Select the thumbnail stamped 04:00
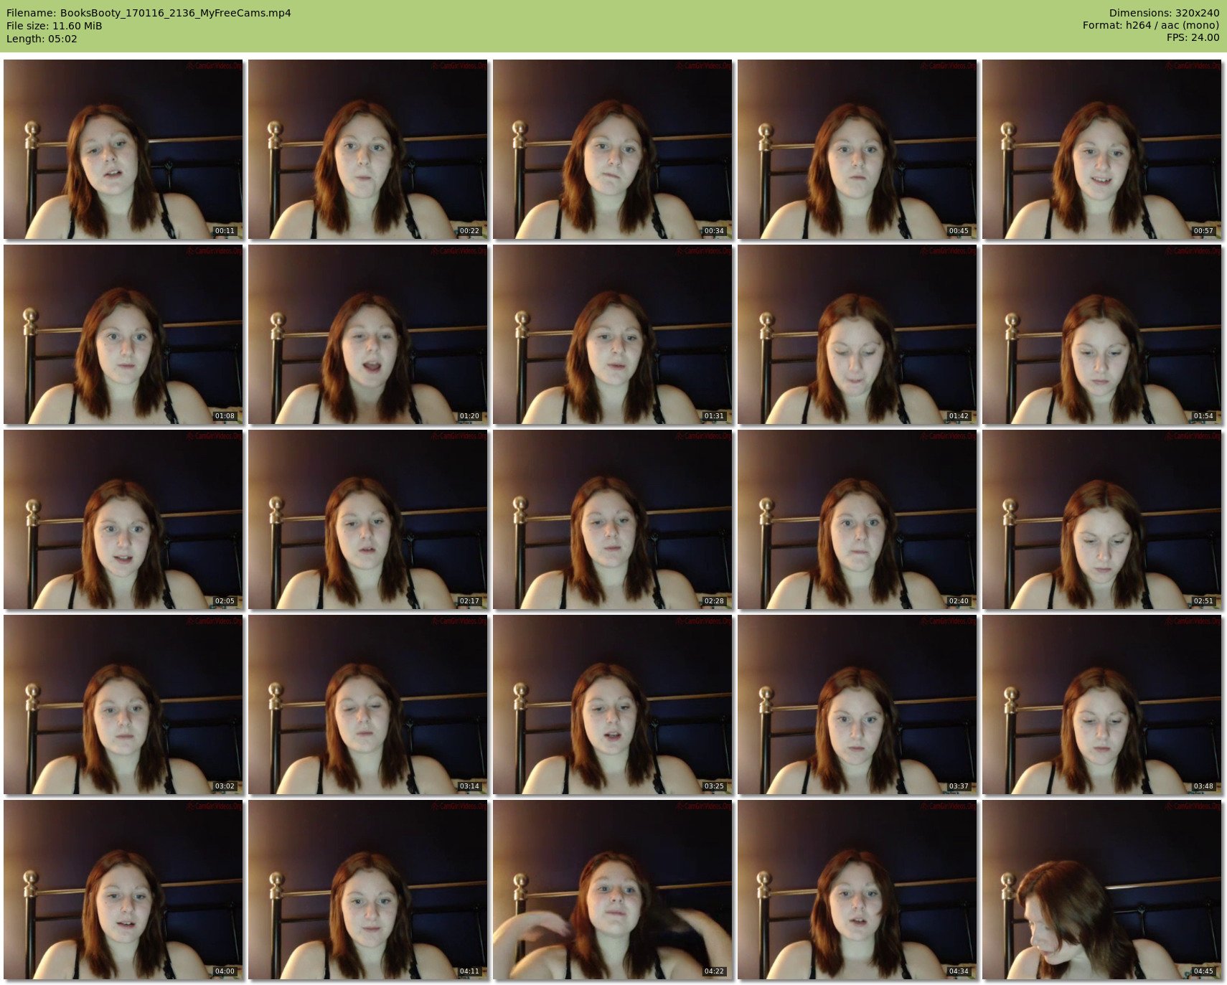1227x985 pixels. tap(123, 890)
